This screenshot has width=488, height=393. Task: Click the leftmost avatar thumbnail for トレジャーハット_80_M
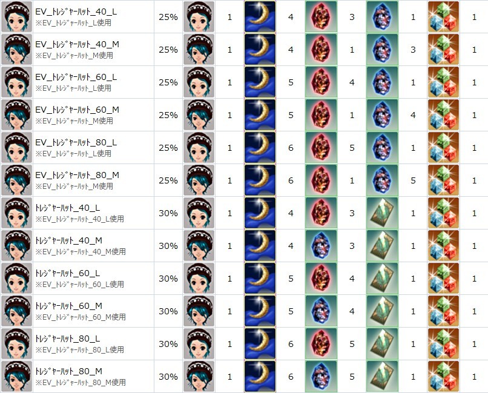point(17,376)
